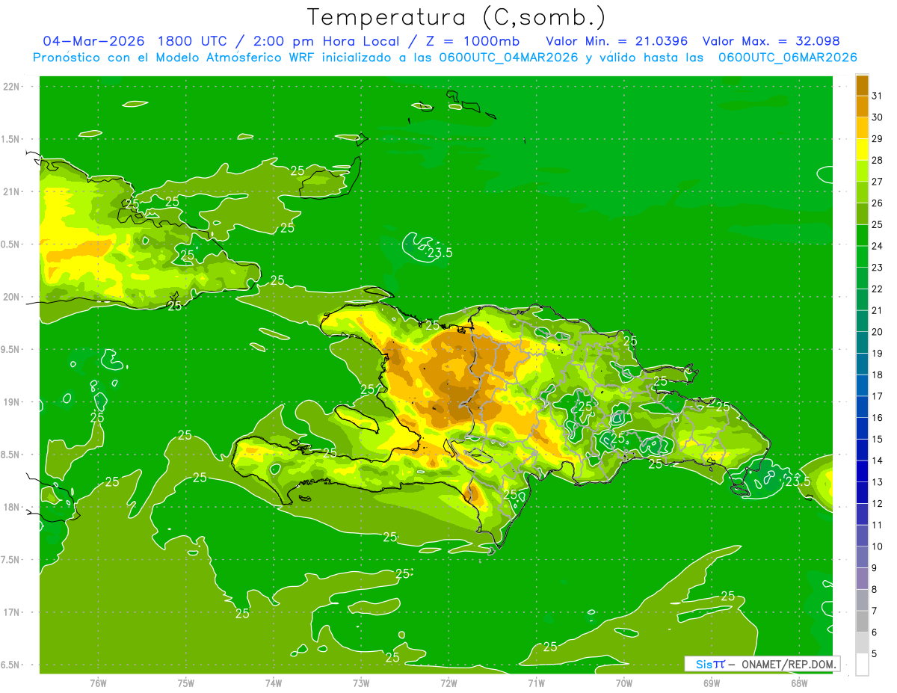
Task: Click the dark blue swatch between 13 and 14
Action: pyautogui.click(x=862, y=472)
